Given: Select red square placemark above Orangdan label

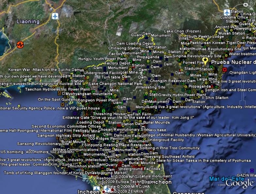Looking at the screenshot, I should pos(224,69).
